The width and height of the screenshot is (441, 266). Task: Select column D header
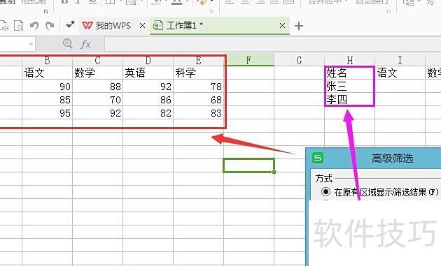tap(148, 60)
